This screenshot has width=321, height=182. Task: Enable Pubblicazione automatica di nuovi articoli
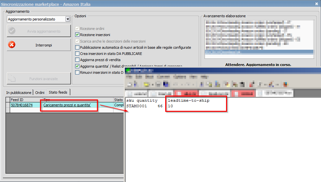pyautogui.click(x=77, y=47)
